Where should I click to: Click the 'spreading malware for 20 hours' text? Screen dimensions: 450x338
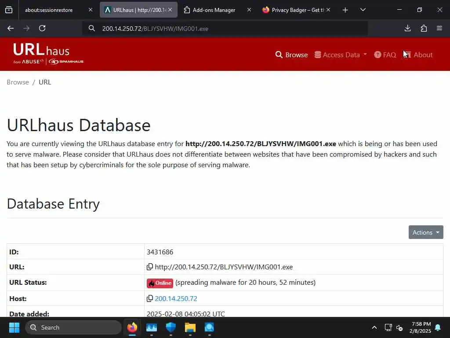245,283
